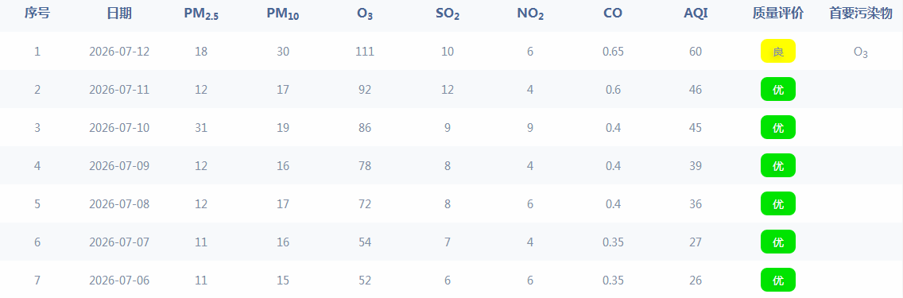The image size is (903, 298).
Task: Click the 日期 column header
Action: click(119, 14)
